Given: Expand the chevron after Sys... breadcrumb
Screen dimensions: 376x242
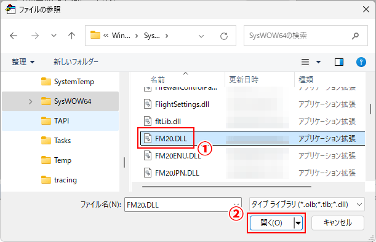Looking at the screenshot, I should point(167,36).
